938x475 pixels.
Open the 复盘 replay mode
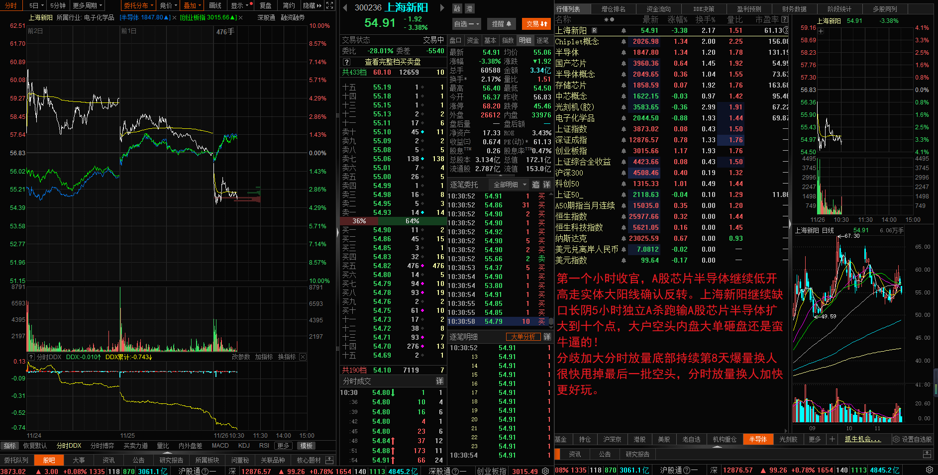(266, 5)
